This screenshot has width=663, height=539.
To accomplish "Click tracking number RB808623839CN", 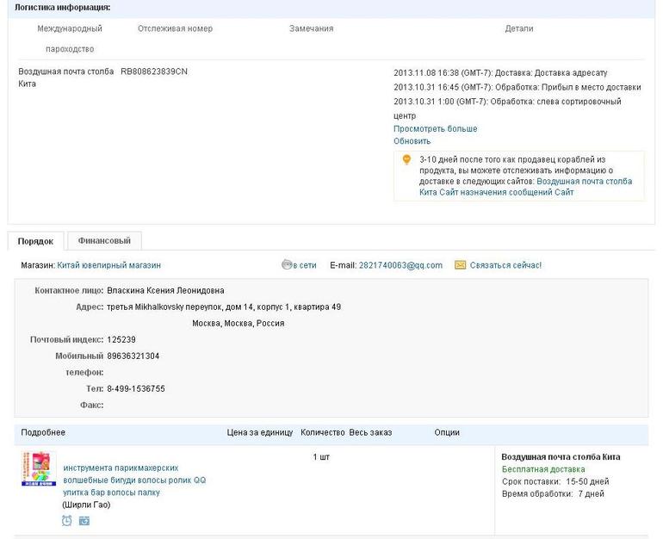I will click(154, 71).
